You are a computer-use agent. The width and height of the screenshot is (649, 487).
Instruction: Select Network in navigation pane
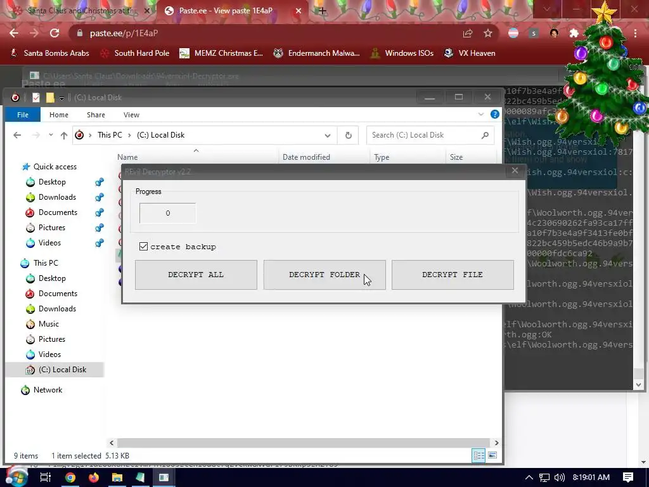(x=48, y=390)
